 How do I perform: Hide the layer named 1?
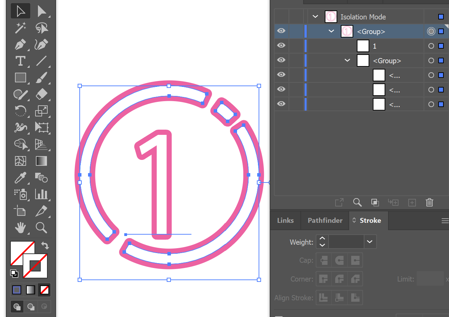(x=281, y=46)
